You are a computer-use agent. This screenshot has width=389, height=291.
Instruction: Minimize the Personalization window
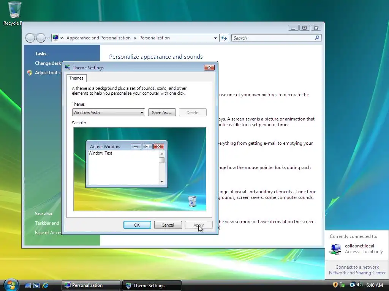293,28
